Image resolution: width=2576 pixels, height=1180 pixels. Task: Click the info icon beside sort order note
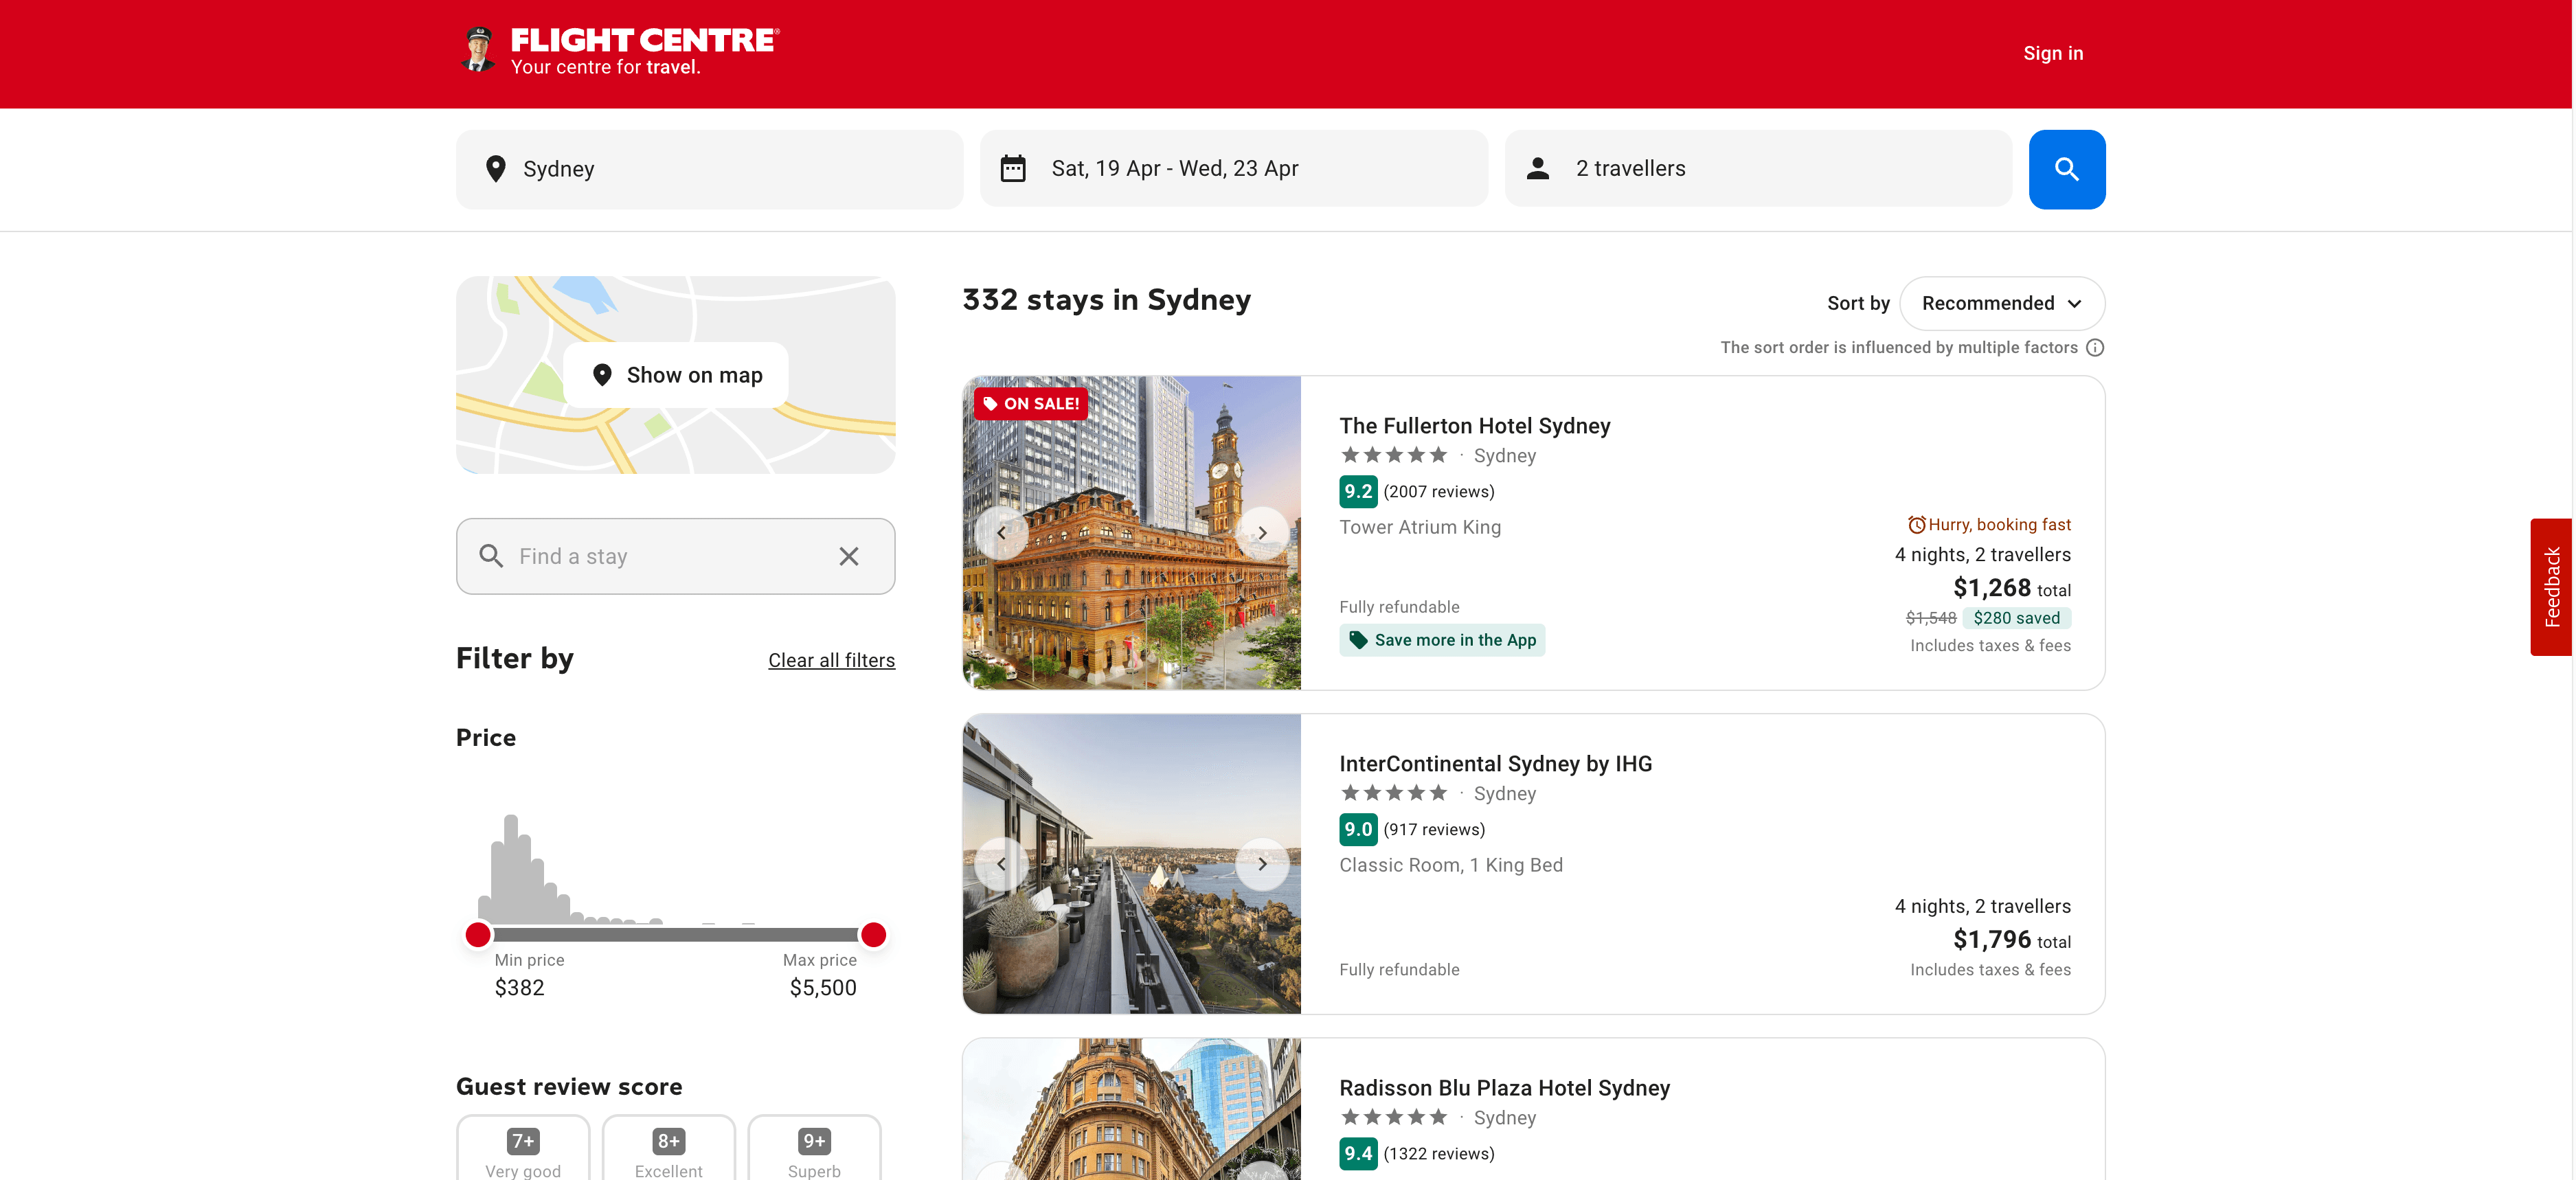2095,348
